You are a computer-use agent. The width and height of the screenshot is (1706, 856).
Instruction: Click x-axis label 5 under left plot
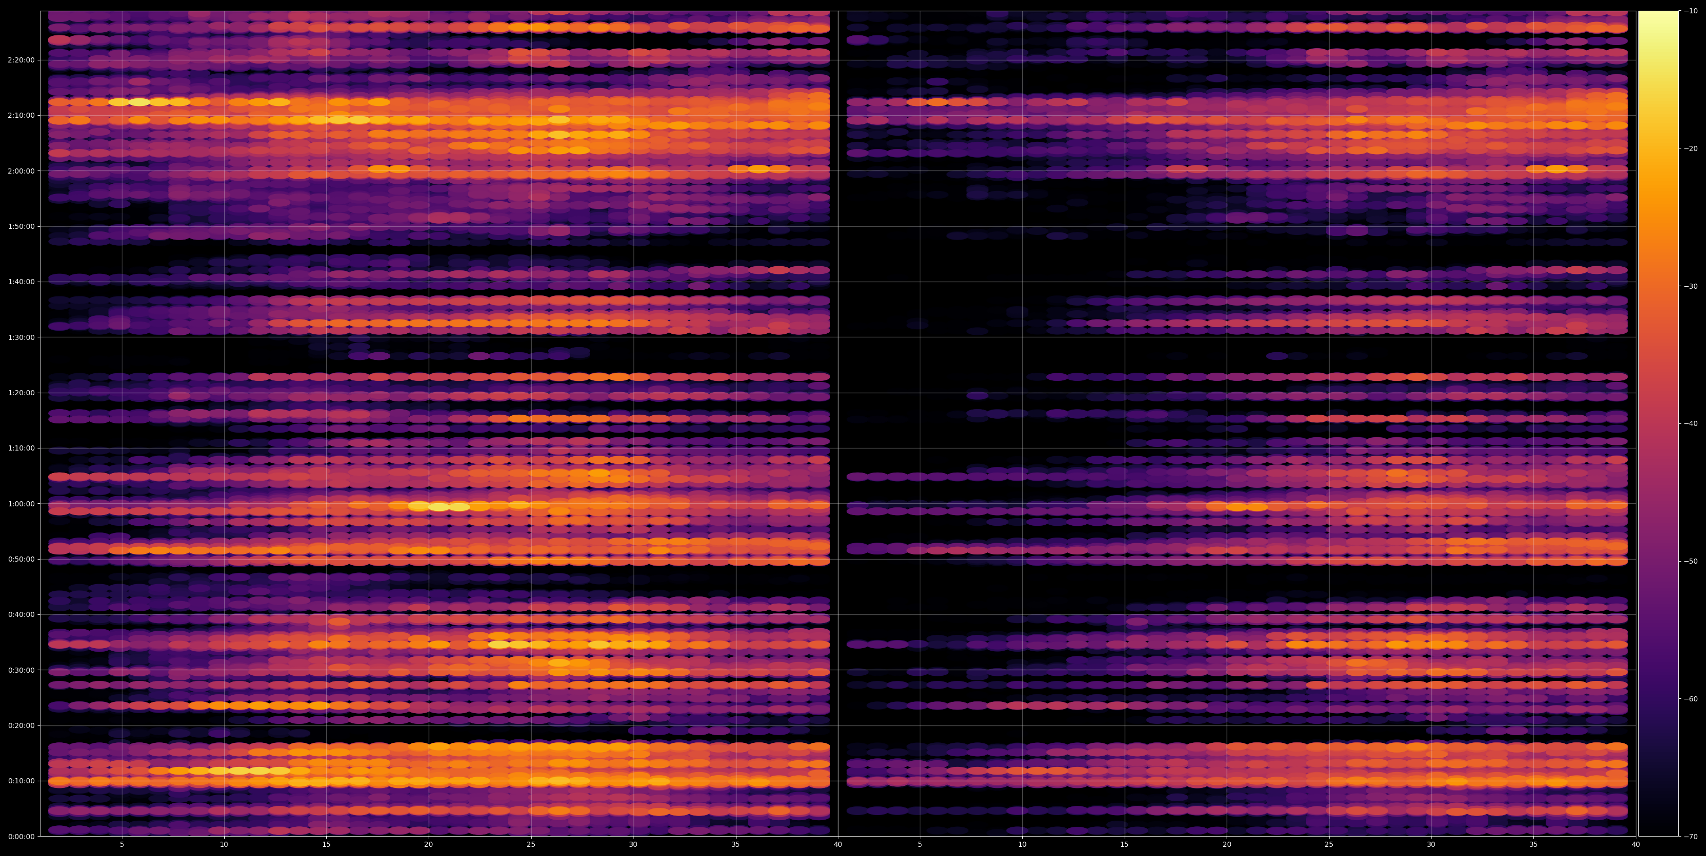coord(122,845)
